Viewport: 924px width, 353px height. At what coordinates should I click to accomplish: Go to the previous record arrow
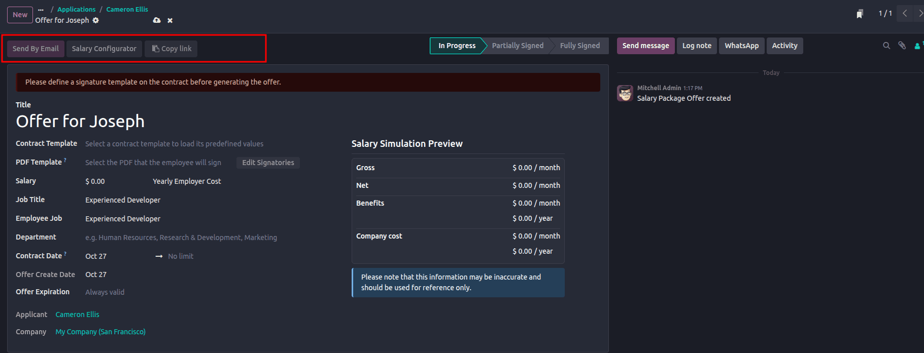[905, 14]
